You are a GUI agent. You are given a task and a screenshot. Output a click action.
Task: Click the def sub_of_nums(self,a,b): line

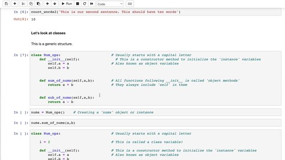pos(67,98)
